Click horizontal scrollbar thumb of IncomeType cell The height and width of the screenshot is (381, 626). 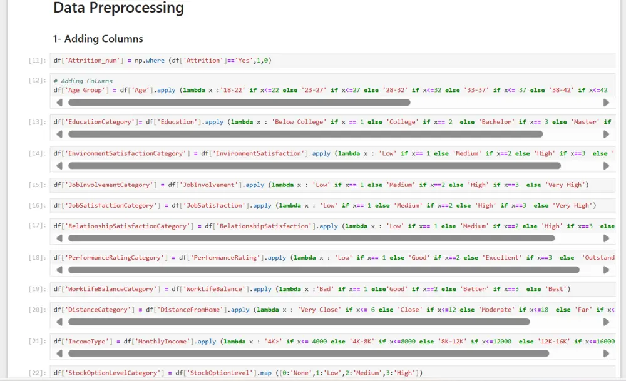(x=309, y=353)
